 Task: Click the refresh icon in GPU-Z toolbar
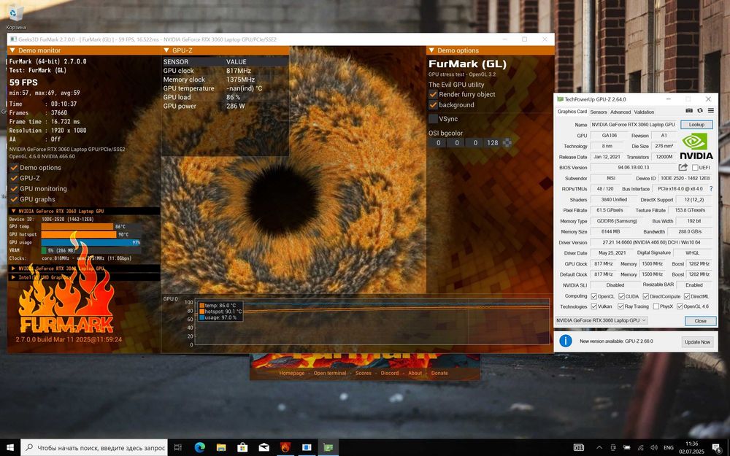coord(700,111)
